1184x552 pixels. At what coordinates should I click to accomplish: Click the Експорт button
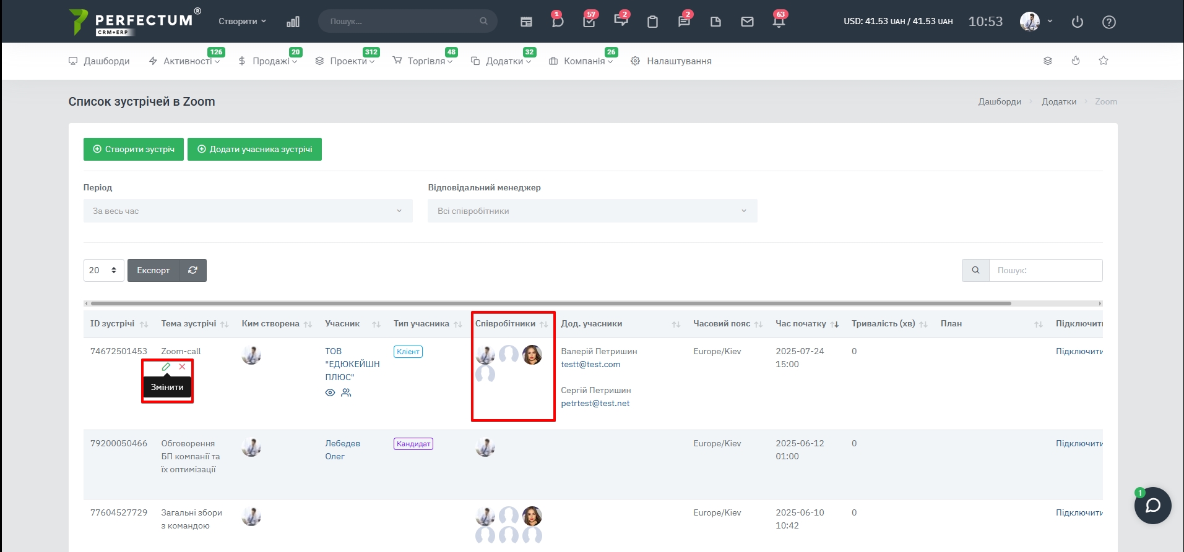point(153,270)
